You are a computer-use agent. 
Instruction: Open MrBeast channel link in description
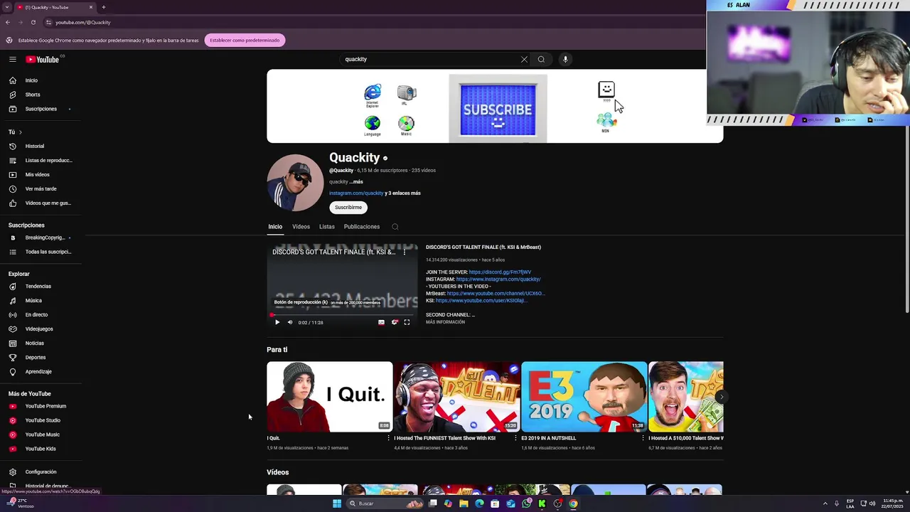496,294
